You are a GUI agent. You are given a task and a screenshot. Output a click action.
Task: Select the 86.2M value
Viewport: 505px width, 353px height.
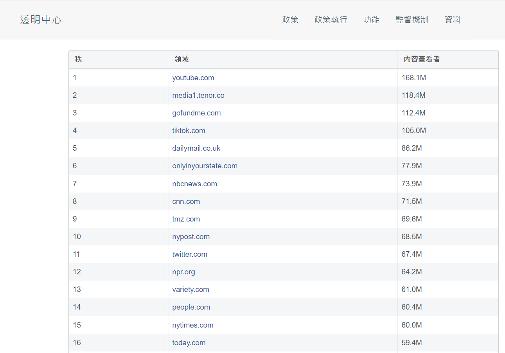tap(412, 148)
